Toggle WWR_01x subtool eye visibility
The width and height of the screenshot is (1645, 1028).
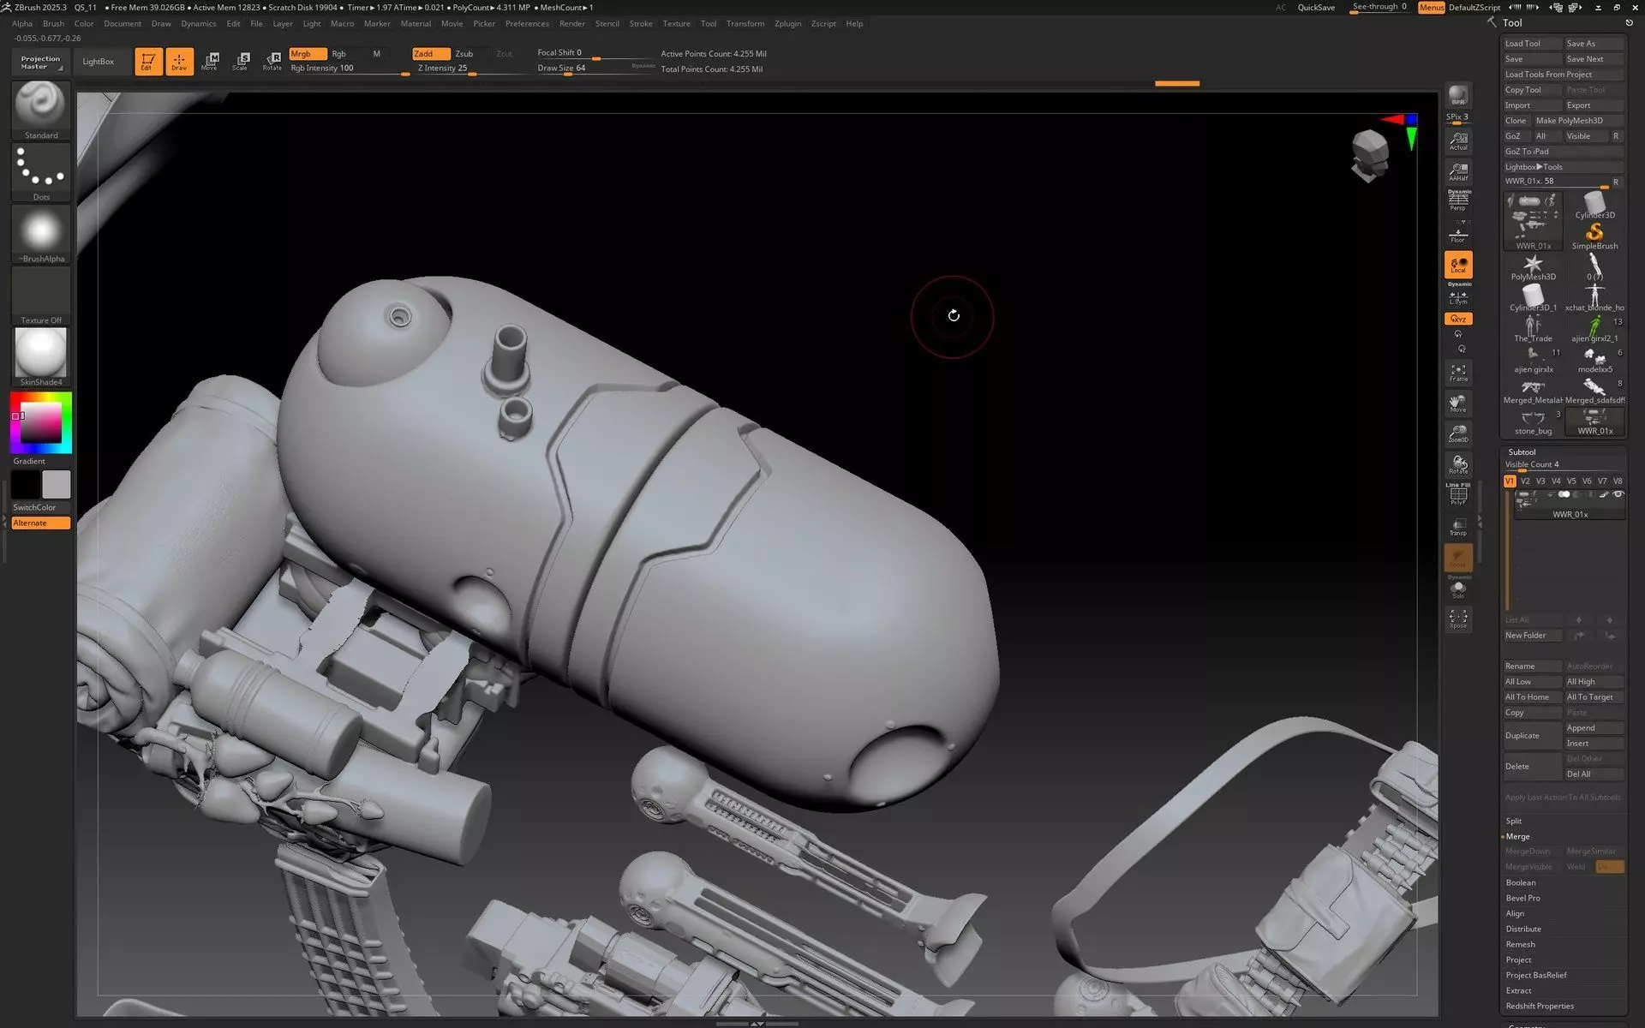click(1618, 494)
